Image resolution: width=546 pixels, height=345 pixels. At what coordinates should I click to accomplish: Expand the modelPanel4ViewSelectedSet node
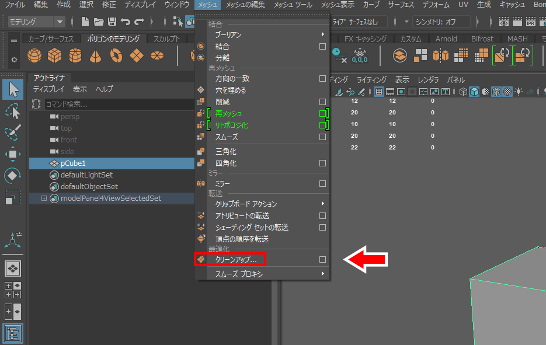pos(44,198)
